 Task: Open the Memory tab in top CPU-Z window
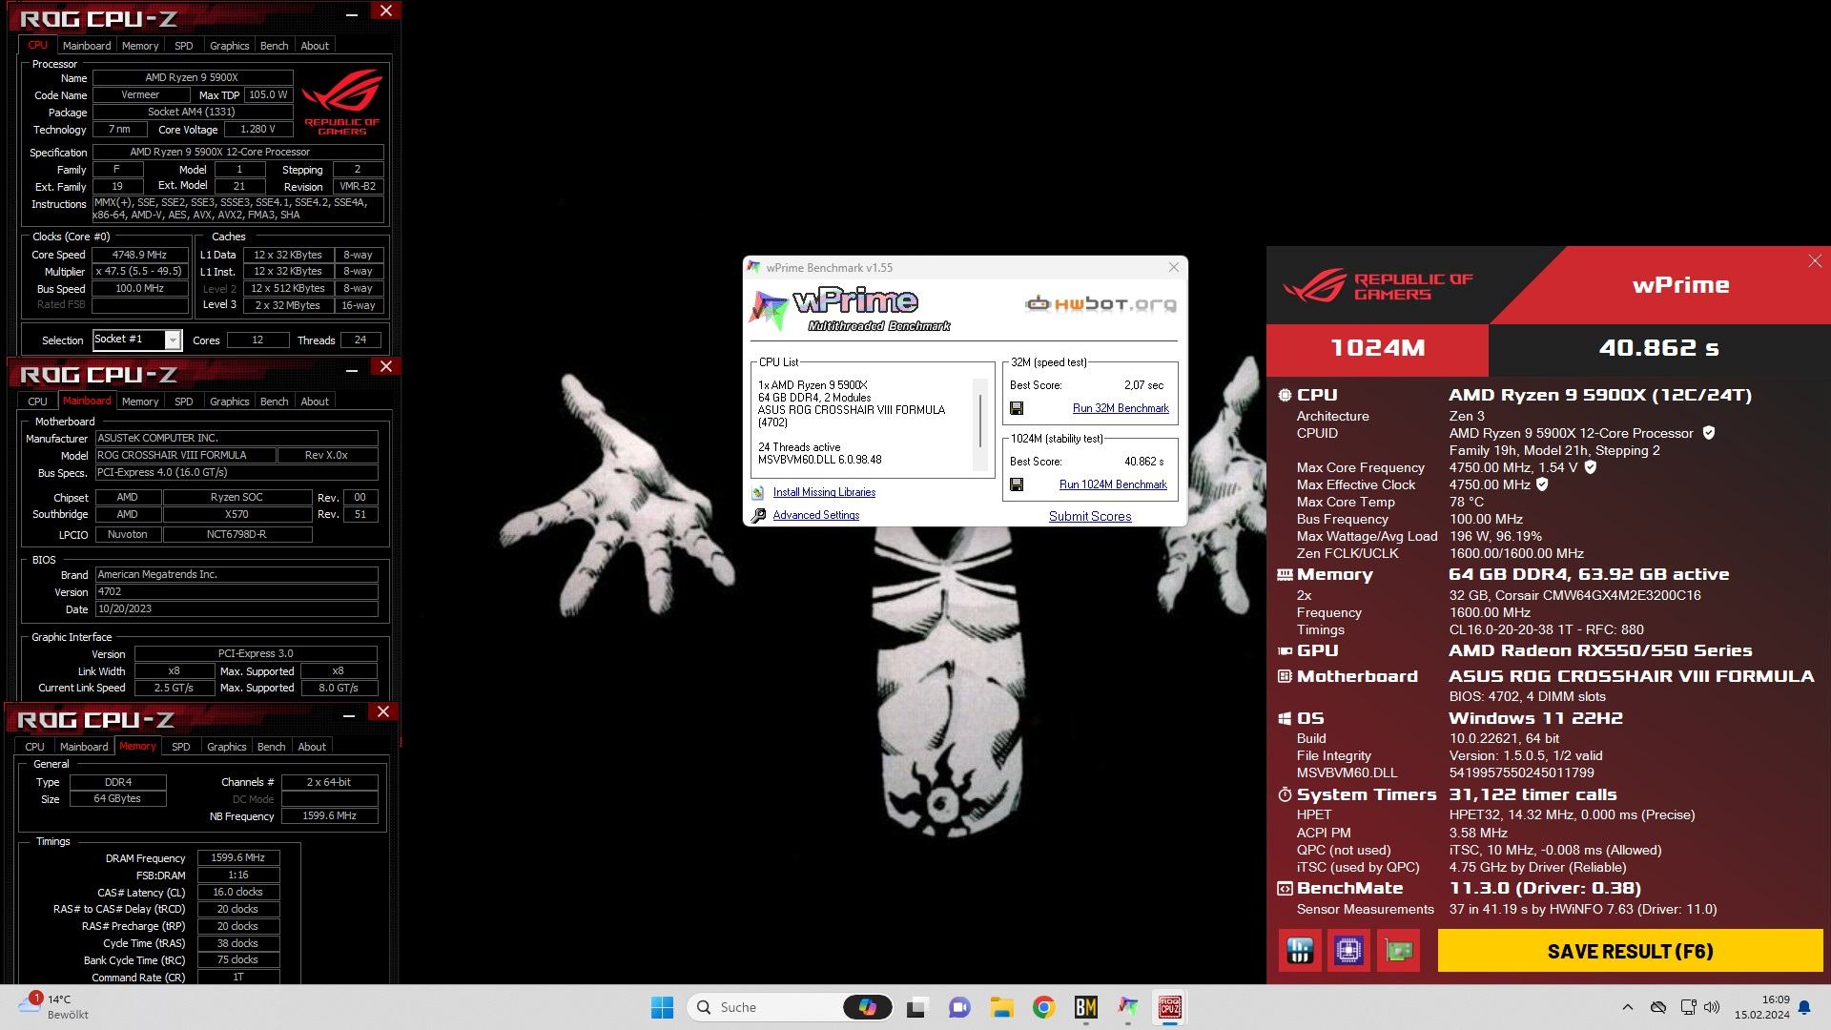140,46
